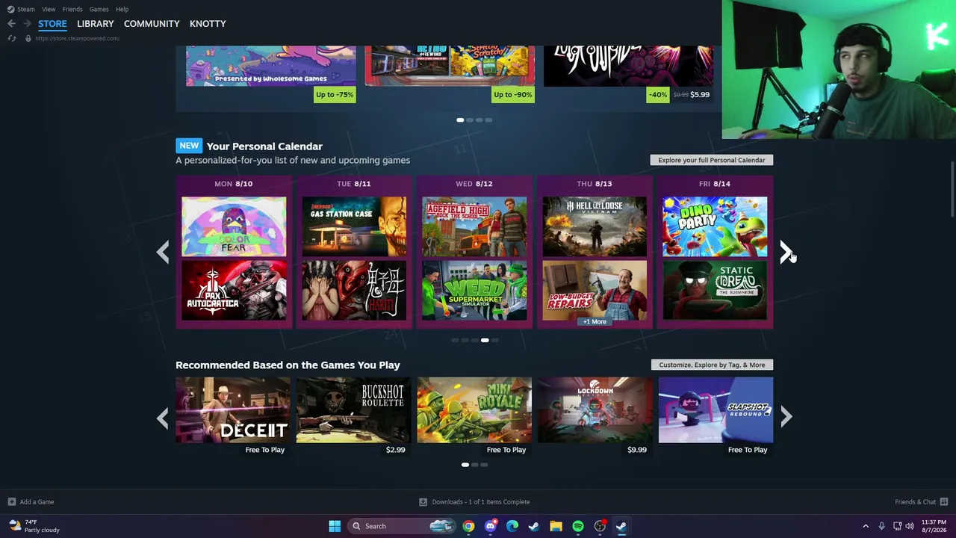Click the store URL address text
The image size is (956, 538).
(x=77, y=38)
